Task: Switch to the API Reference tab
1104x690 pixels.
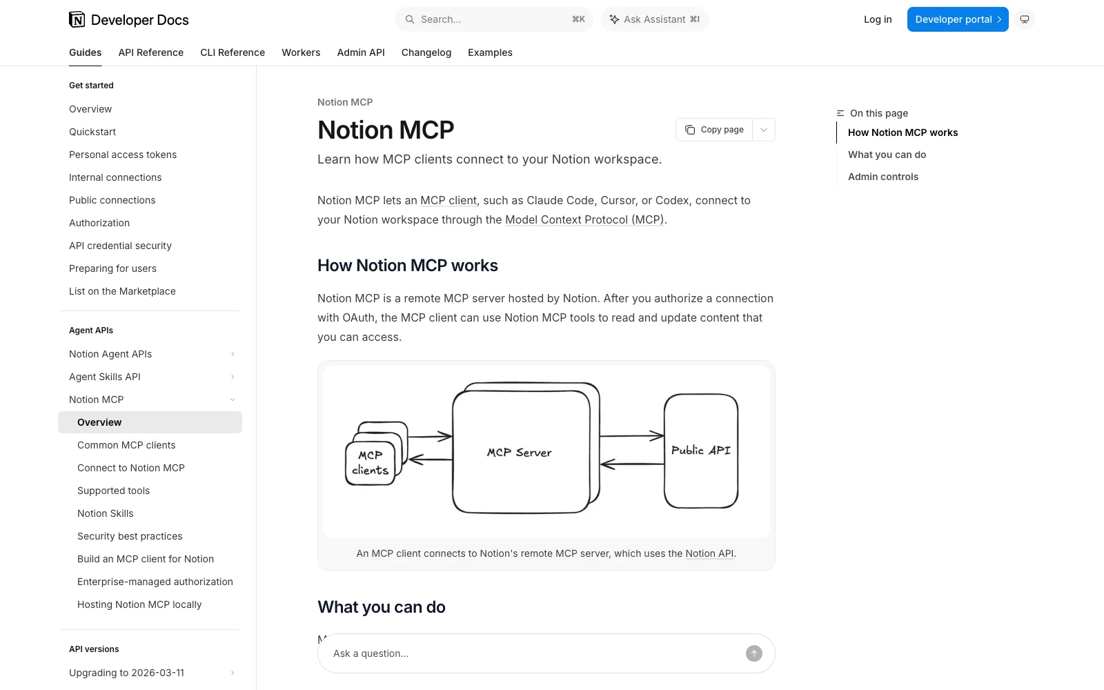Action: 151,52
